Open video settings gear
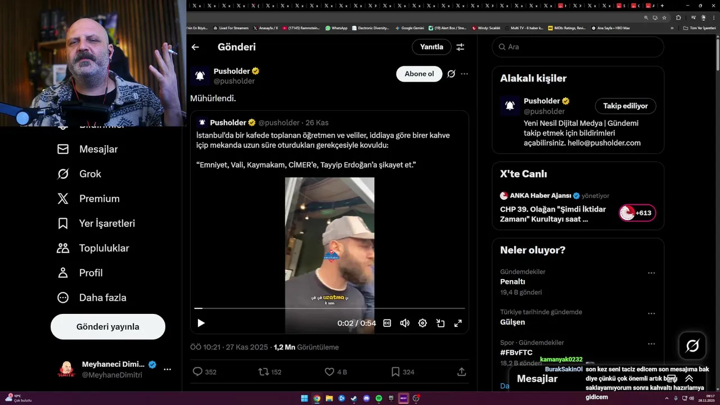 pos(422,323)
